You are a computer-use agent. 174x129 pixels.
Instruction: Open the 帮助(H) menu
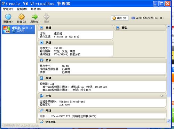point(35,9)
